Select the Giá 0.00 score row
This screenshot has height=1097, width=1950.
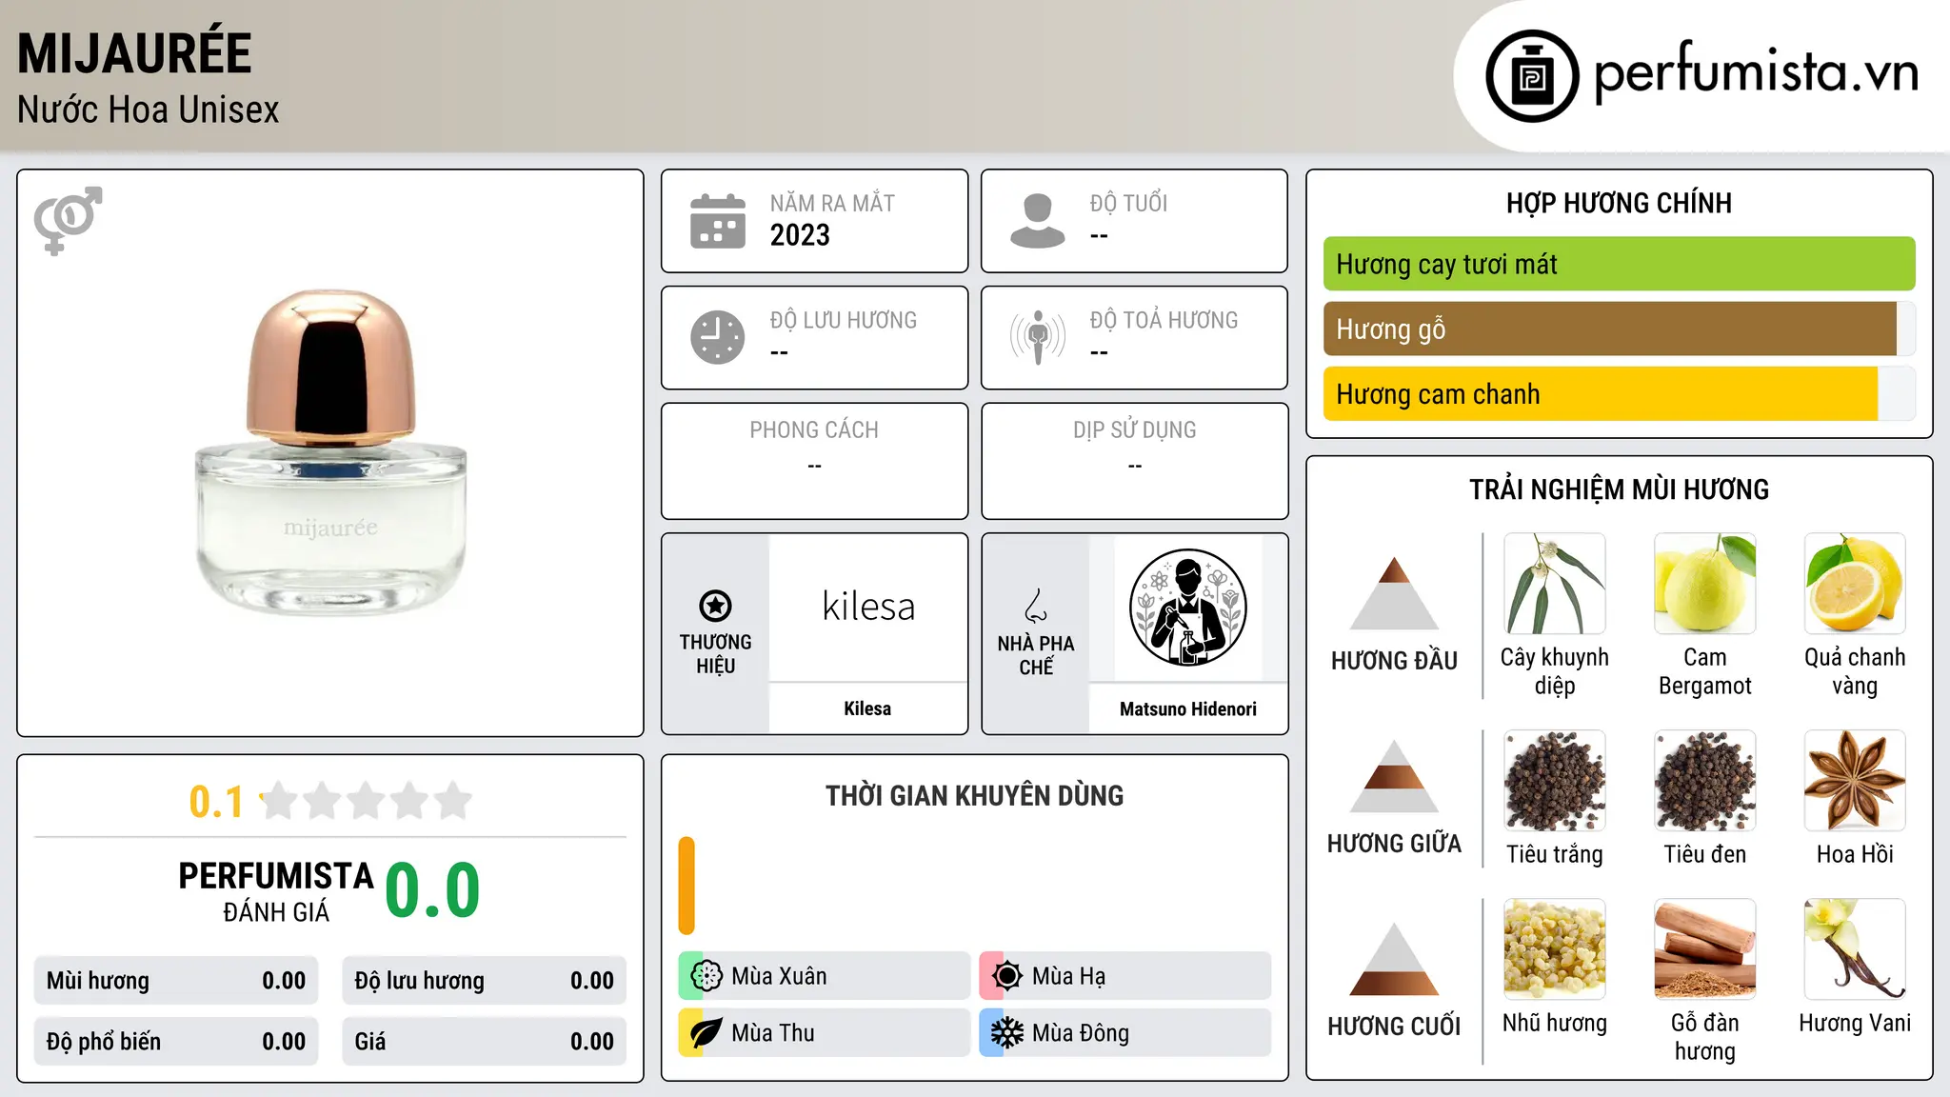pyautogui.click(x=484, y=1042)
